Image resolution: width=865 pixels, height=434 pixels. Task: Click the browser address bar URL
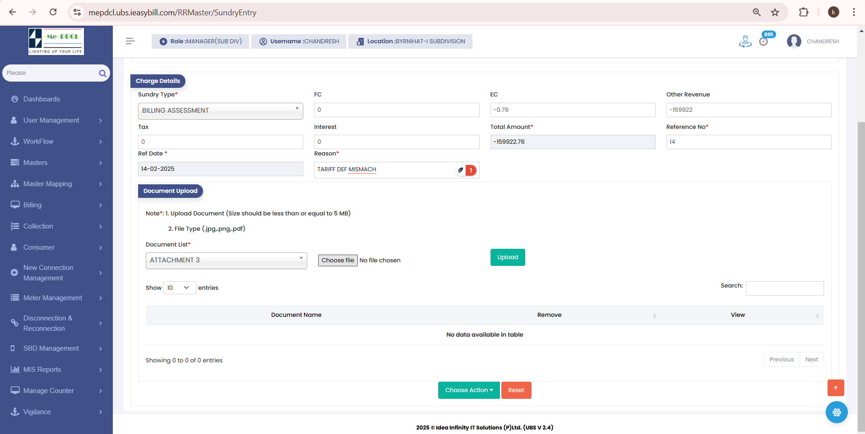[172, 13]
